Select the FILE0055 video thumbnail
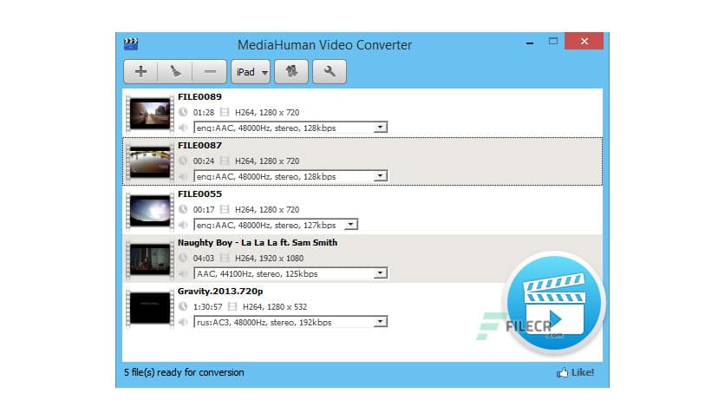Image resolution: width=725 pixels, height=420 pixels. pyautogui.click(x=150, y=210)
